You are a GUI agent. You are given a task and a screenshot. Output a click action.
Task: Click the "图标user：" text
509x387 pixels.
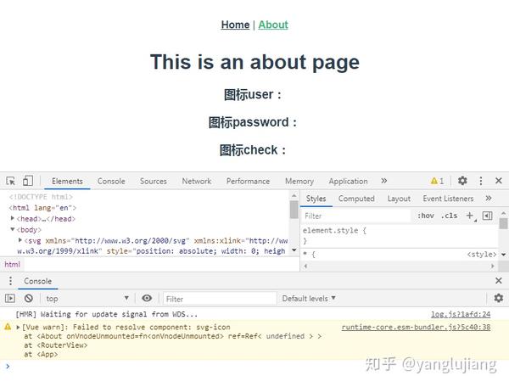(x=253, y=94)
